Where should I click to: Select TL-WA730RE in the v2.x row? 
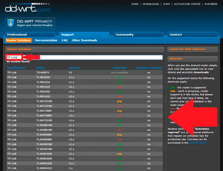point(44,115)
